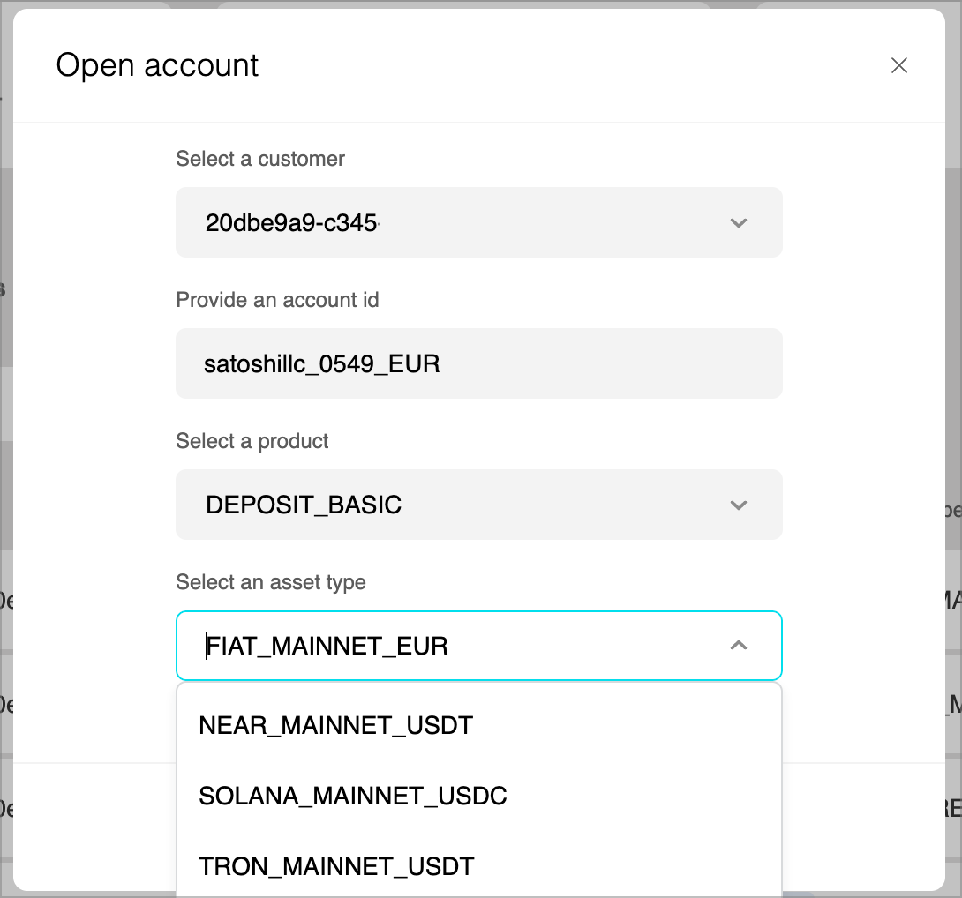The width and height of the screenshot is (962, 898).
Task: Choose the SOLANA_MAINNET_USDC option
Action: coord(353,796)
